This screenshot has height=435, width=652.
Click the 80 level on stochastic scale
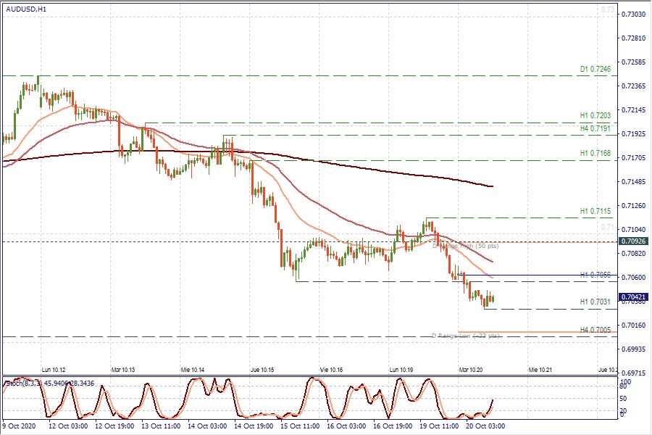[623, 389]
